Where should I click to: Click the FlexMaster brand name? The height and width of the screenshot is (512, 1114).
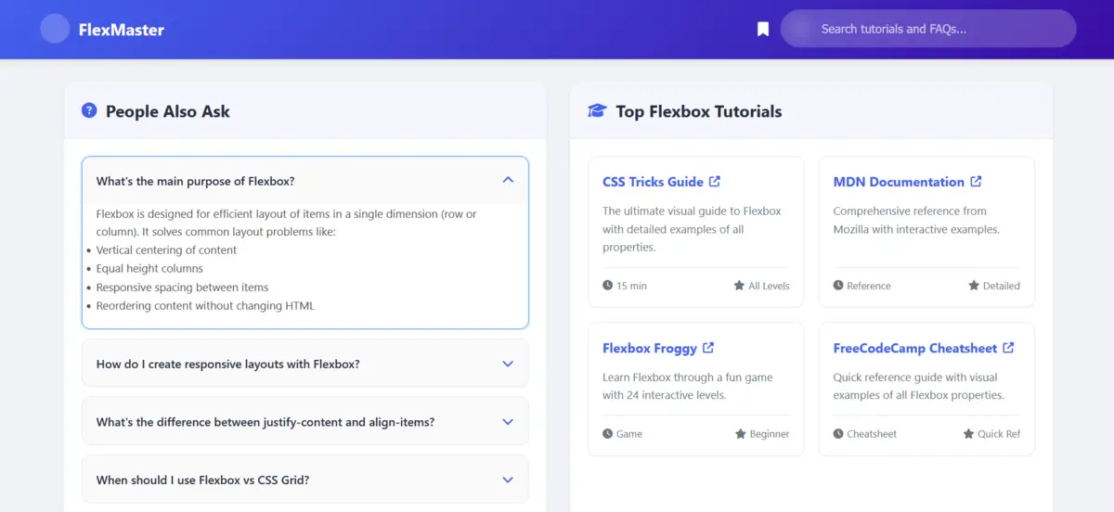coord(122,30)
